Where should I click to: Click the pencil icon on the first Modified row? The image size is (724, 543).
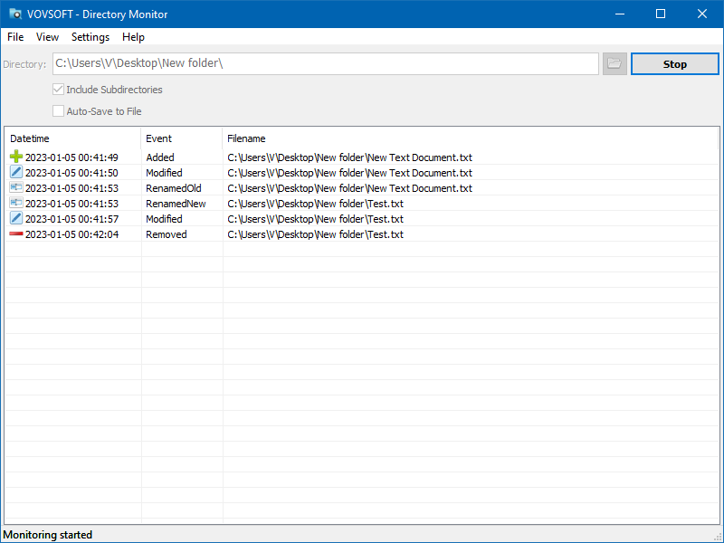(x=14, y=171)
